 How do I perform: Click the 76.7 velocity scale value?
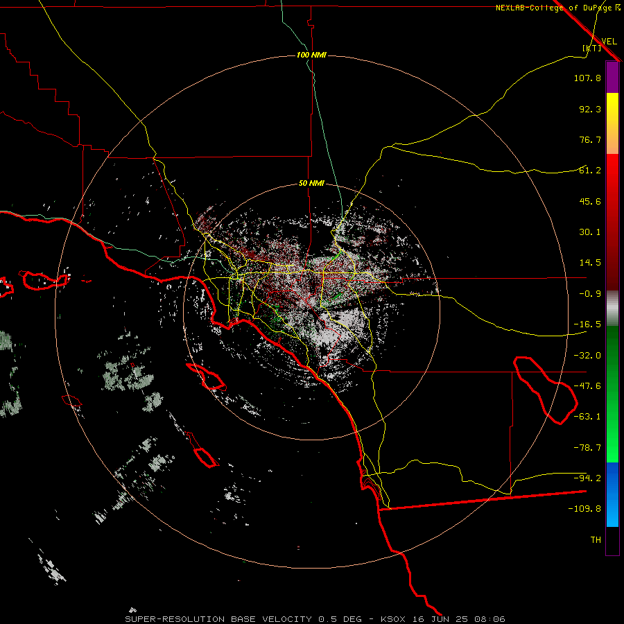click(x=590, y=139)
